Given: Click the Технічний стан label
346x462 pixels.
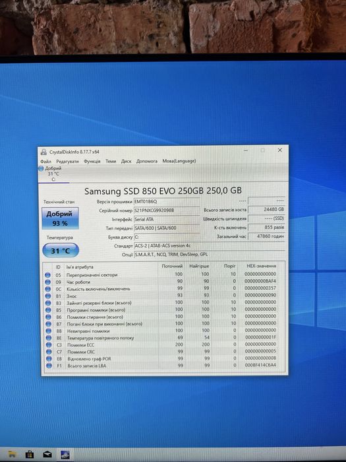Looking at the screenshot, I should [59, 202].
